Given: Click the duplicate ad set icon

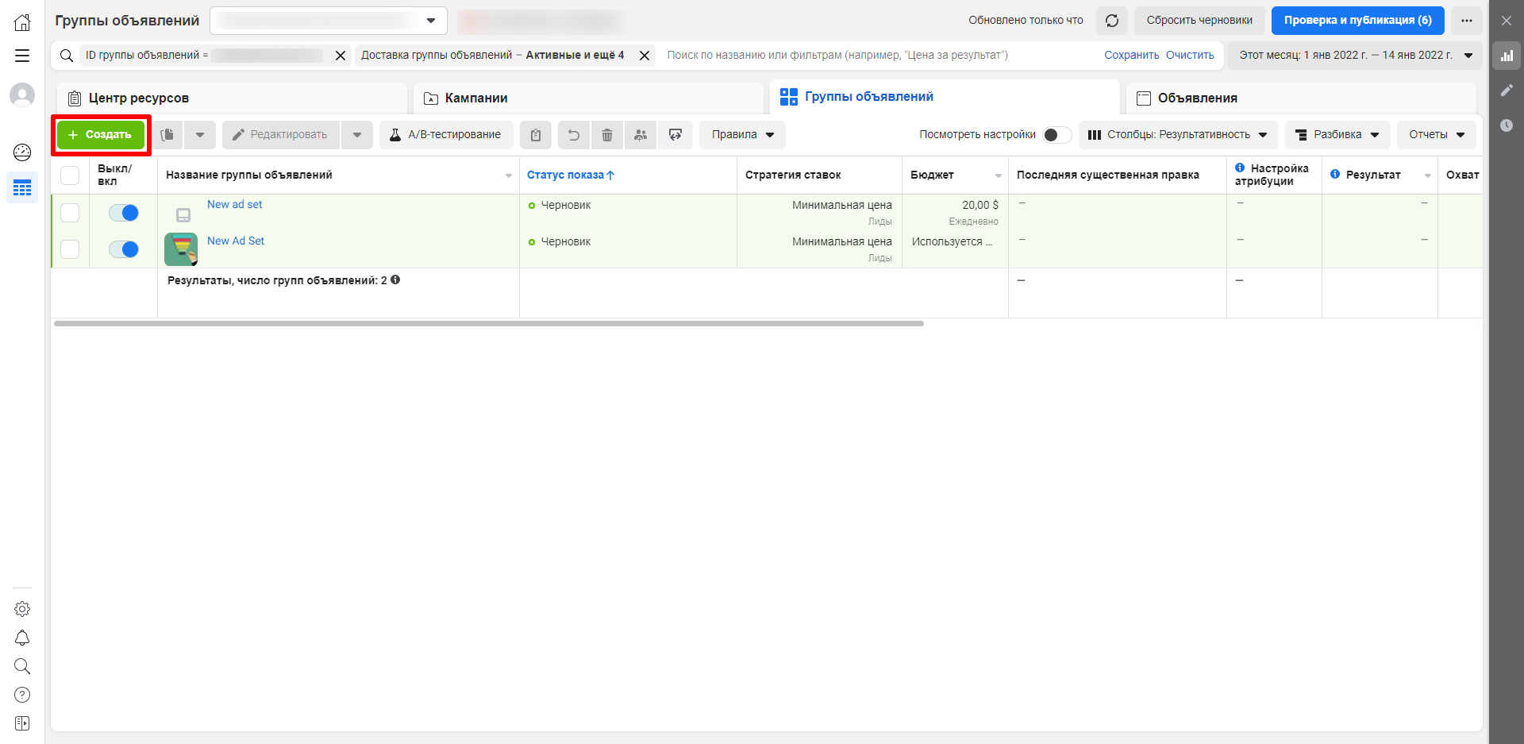Looking at the screenshot, I should pos(167,135).
